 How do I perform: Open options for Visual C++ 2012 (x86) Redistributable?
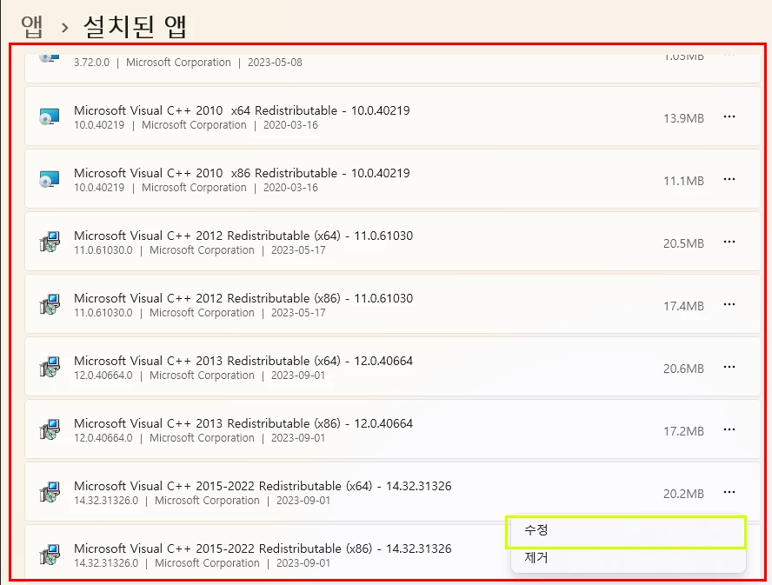click(729, 304)
